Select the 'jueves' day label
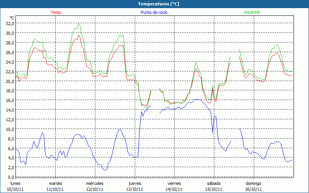The width and height of the screenshot is (309, 193). tap(134, 183)
